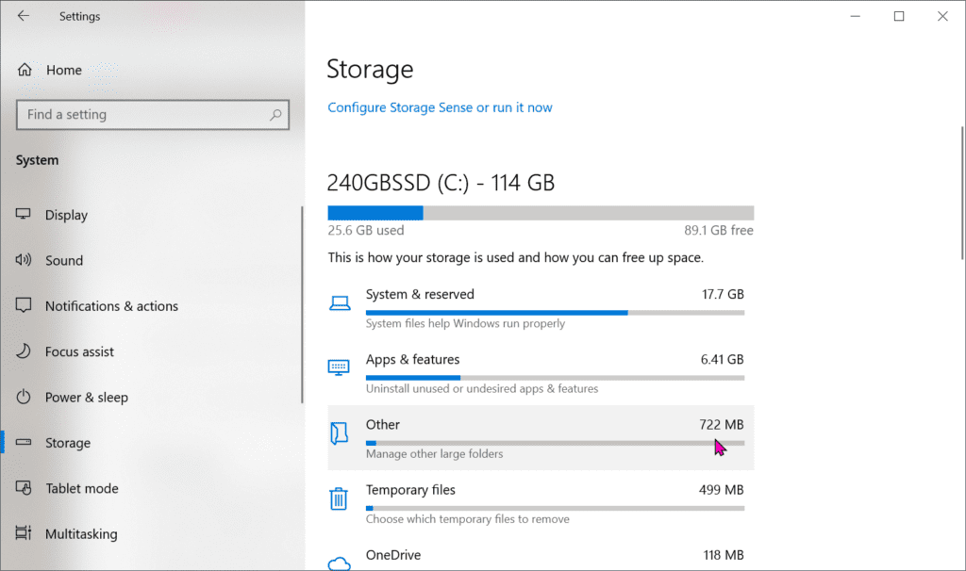Click the Home icon in sidebar
Image resolution: width=966 pixels, height=571 pixels.
click(25, 70)
